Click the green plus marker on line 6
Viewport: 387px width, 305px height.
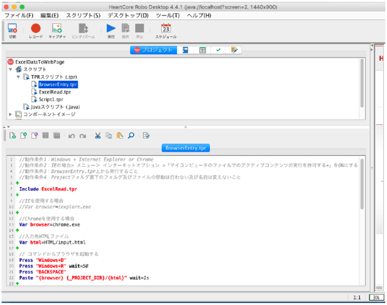[17, 183]
